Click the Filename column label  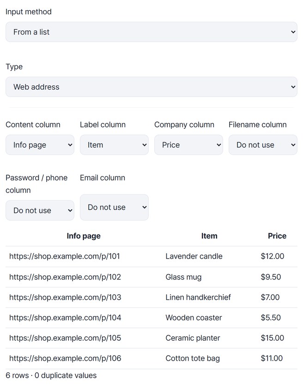pos(258,125)
